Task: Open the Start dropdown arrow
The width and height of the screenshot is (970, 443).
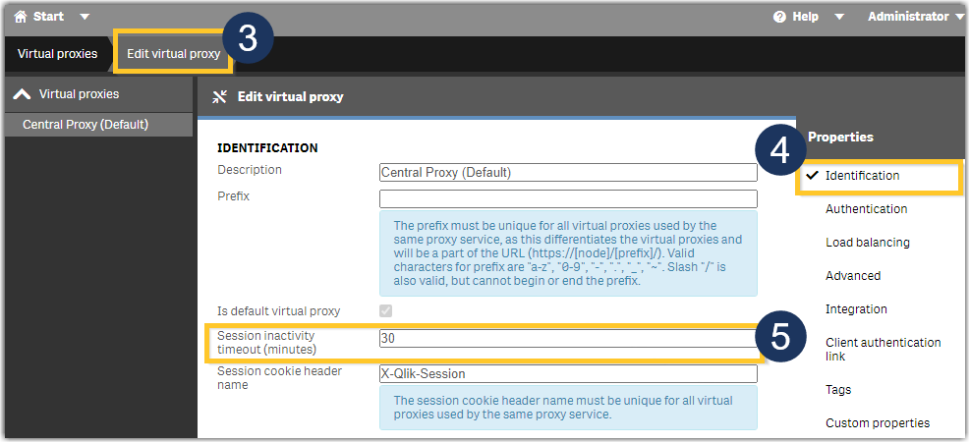Action: 84,17
